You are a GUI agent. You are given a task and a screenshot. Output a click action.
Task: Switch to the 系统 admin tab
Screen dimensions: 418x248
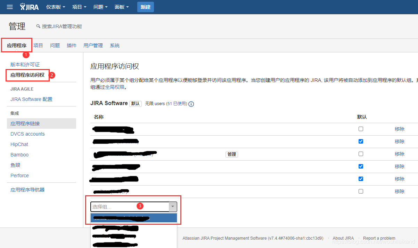click(115, 45)
